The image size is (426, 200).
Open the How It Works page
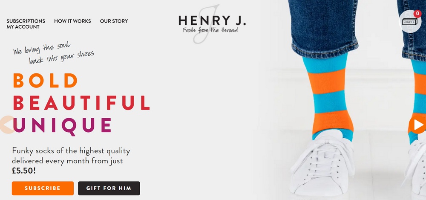[72, 21]
